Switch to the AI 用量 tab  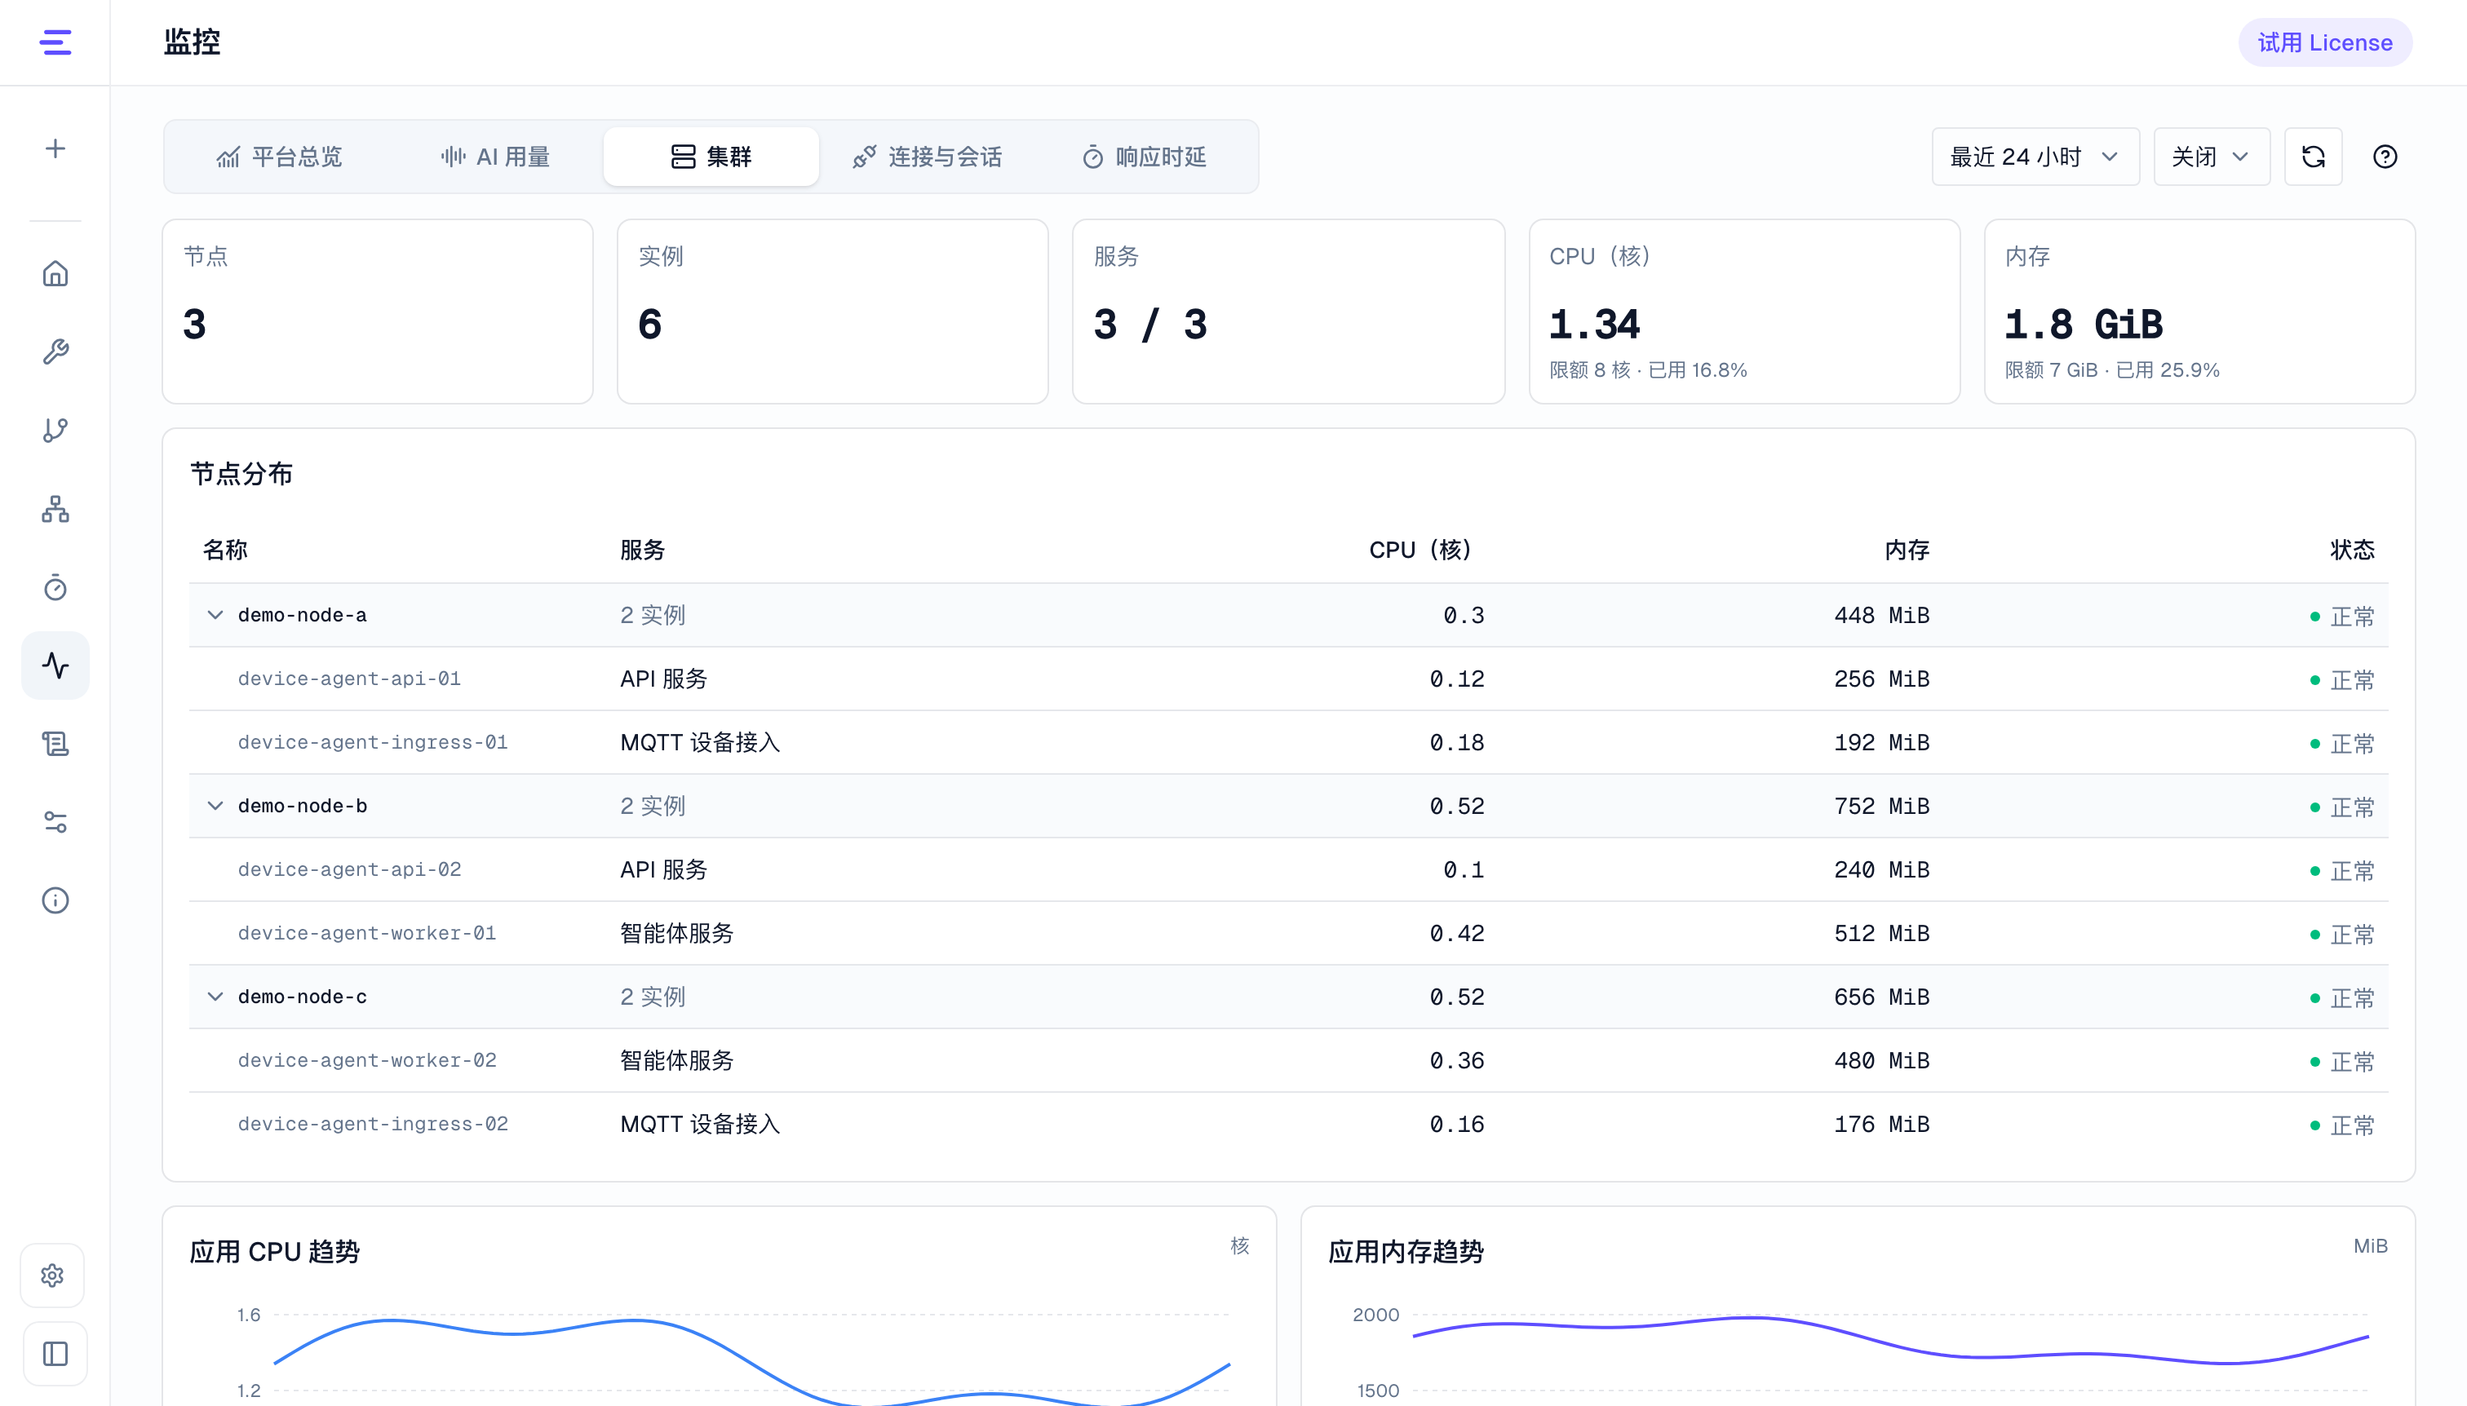click(x=494, y=157)
